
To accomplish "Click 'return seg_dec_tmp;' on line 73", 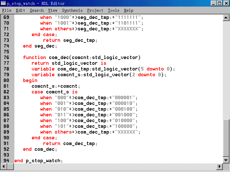I will coord(70,40).
